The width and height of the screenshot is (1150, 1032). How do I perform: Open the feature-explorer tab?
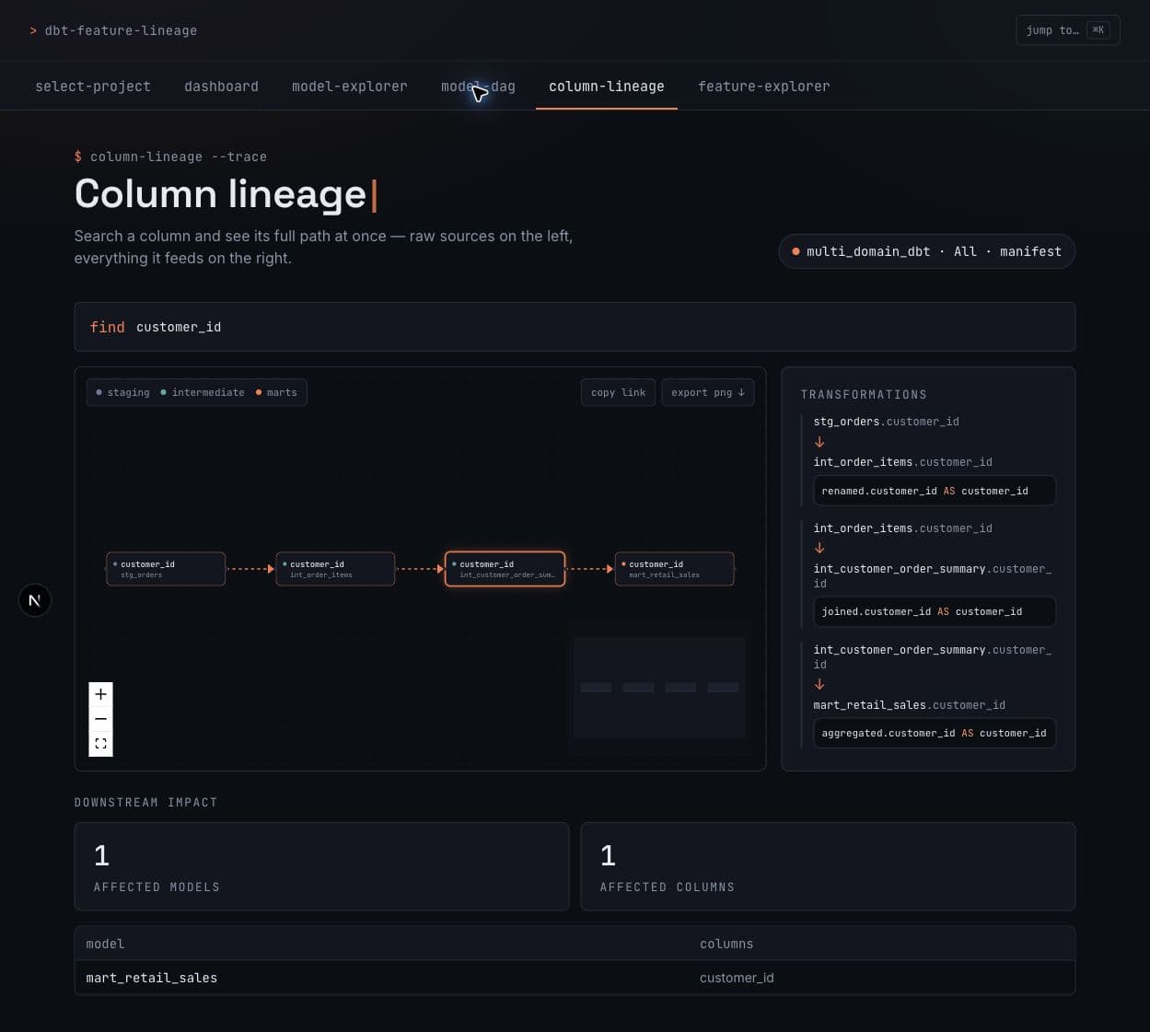(x=763, y=87)
